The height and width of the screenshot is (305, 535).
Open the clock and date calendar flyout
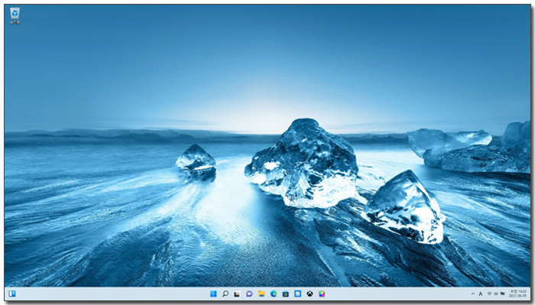(517, 294)
